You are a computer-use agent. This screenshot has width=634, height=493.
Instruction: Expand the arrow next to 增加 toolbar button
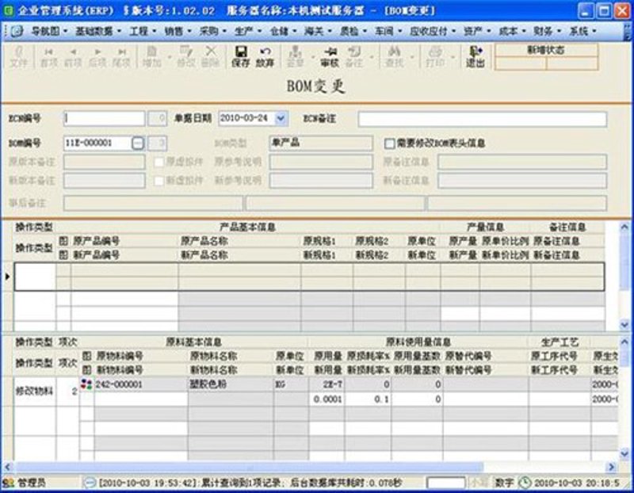point(169,56)
